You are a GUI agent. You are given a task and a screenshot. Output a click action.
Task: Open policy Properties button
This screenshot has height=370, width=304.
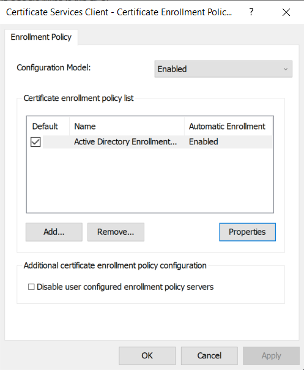(x=247, y=232)
